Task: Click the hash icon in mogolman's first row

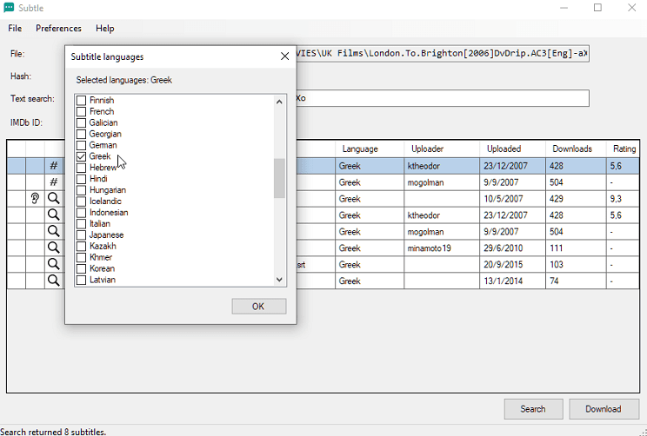Action: tap(54, 182)
